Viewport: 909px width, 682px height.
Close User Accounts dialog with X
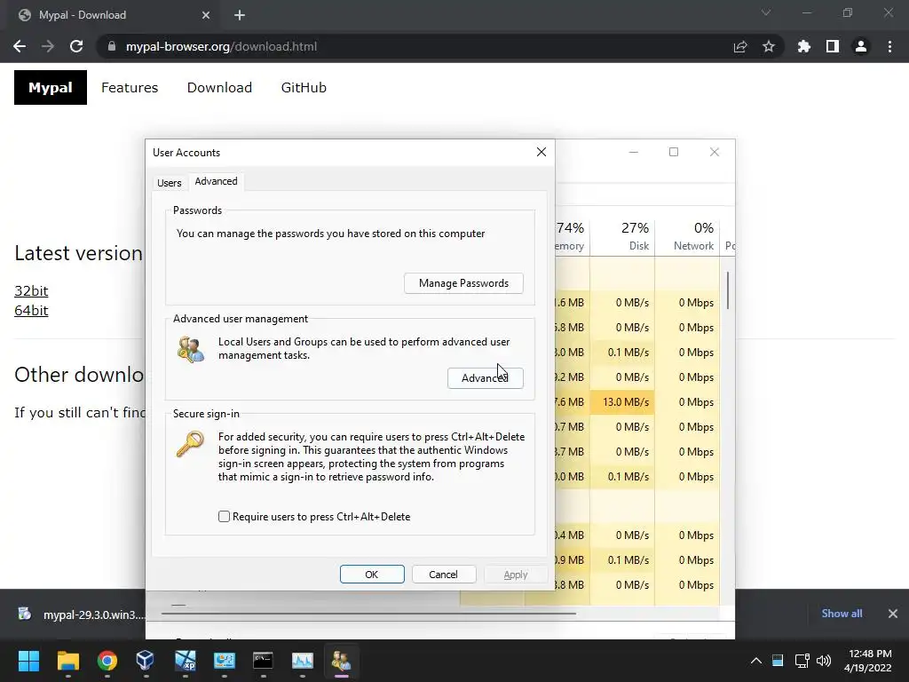541,152
